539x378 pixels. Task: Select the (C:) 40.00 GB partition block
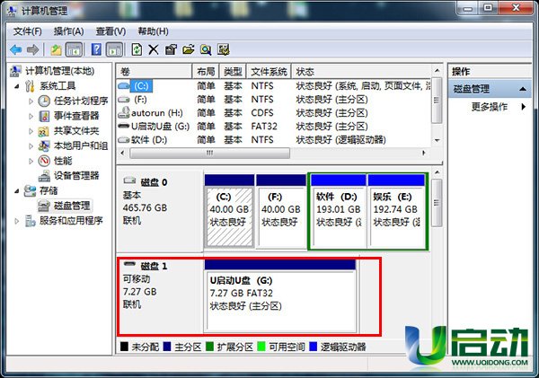(x=230, y=211)
